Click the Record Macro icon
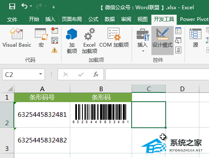This screenshot has width=209, height=158. pos(55,31)
